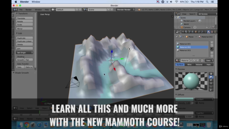
Task: Toggle fake user F button for material
Action: click(x=191, y=61)
